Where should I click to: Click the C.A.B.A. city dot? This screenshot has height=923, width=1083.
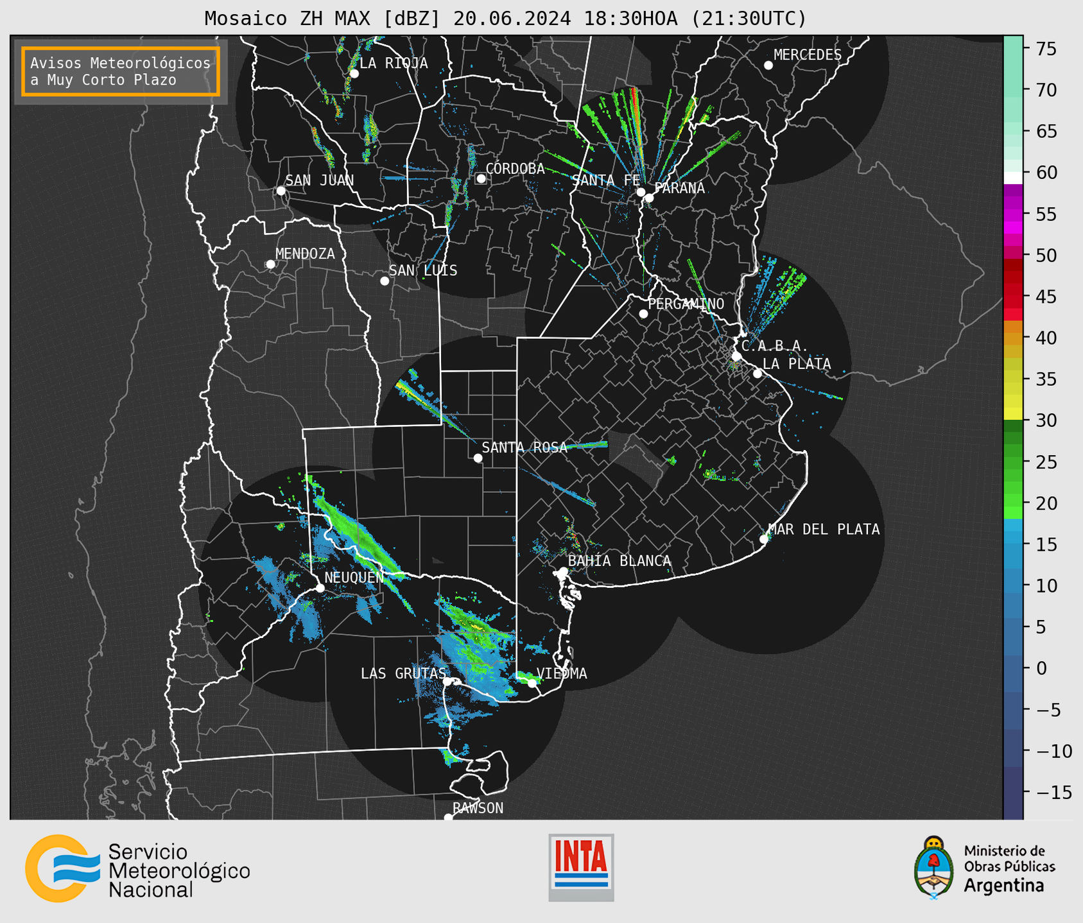tap(736, 356)
